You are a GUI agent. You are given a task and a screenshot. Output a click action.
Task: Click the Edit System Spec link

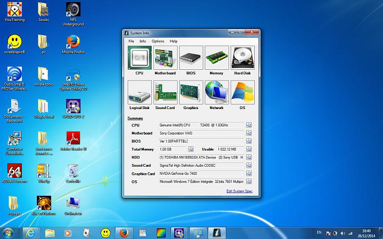click(x=240, y=191)
